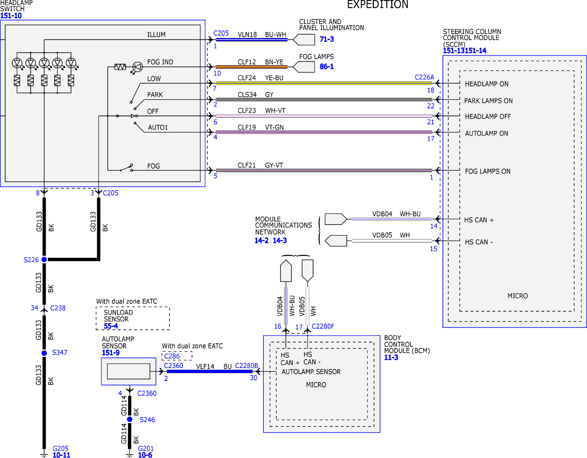Click the C2280B connector label
This screenshot has width=587, height=458.
pos(247,365)
